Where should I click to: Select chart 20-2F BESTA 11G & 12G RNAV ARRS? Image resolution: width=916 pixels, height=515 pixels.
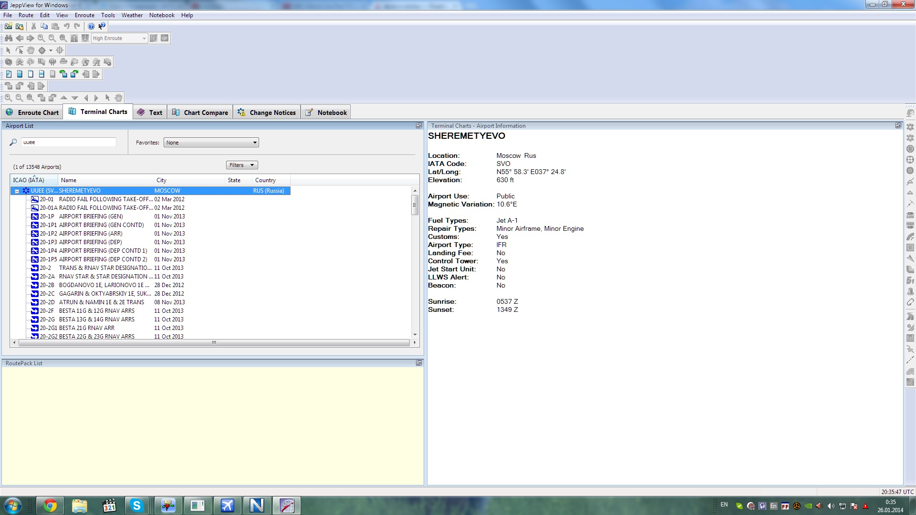point(107,311)
